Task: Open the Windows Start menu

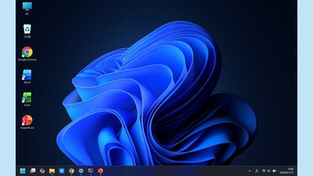Action: click(x=23, y=171)
